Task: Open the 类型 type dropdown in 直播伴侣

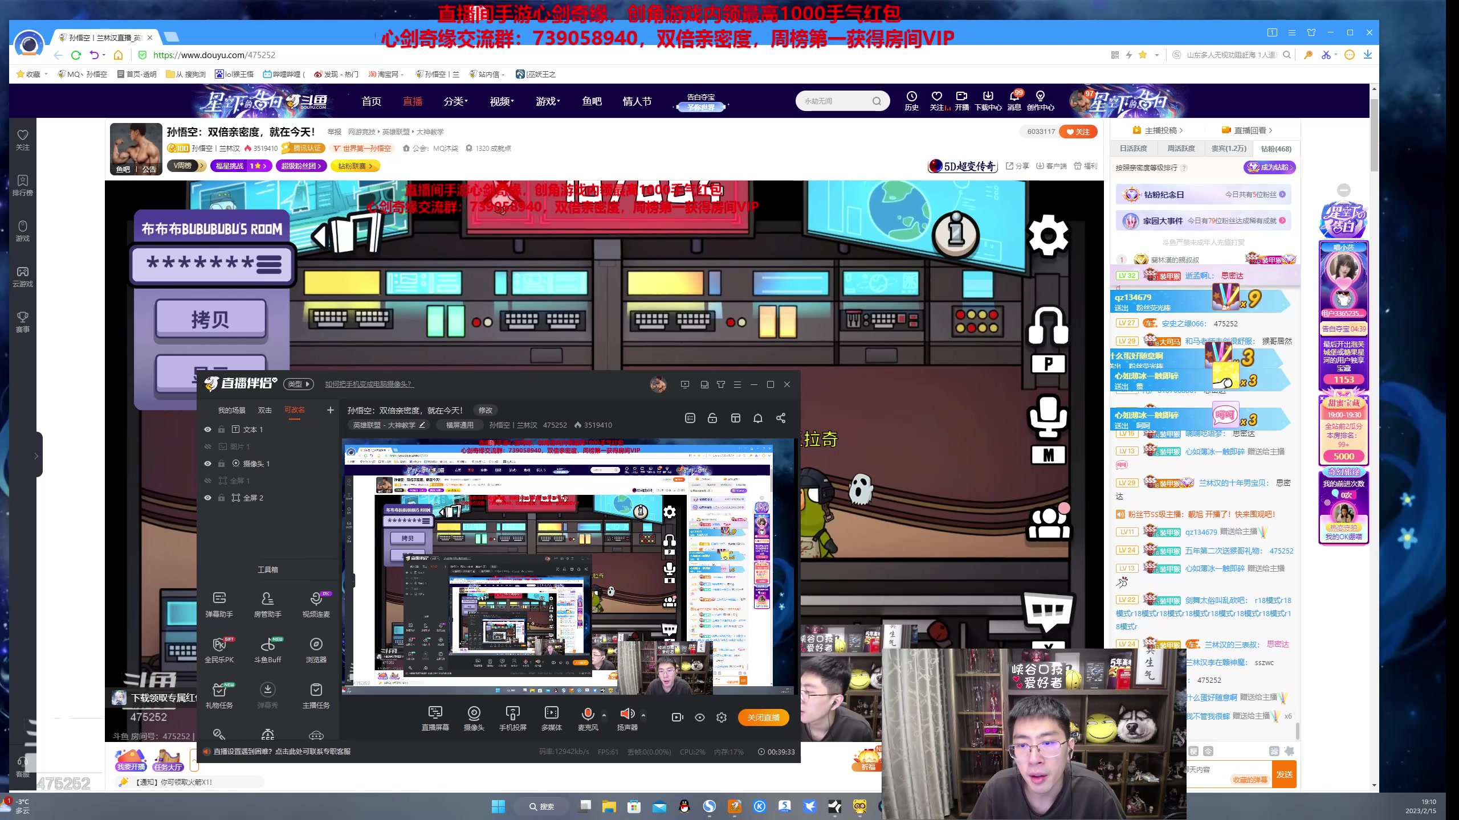Action: (x=299, y=384)
